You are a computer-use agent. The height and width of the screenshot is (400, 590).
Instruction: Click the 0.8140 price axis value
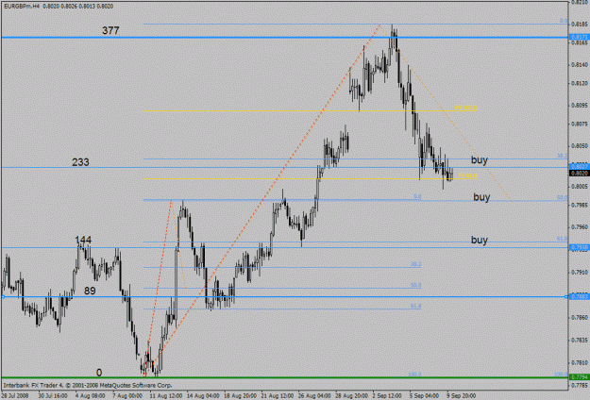click(580, 65)
